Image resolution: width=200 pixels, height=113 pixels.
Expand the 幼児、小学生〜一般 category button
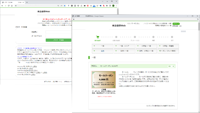(x=146, y=51)
